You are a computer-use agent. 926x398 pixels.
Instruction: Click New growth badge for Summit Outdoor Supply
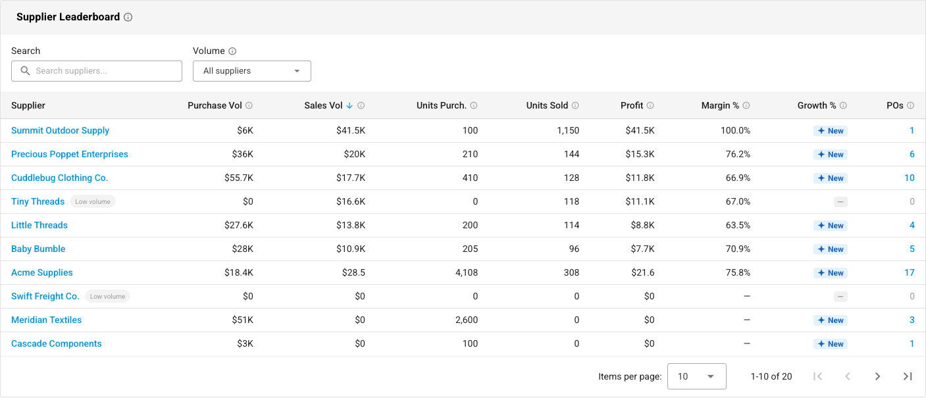(x=831, y=131)
